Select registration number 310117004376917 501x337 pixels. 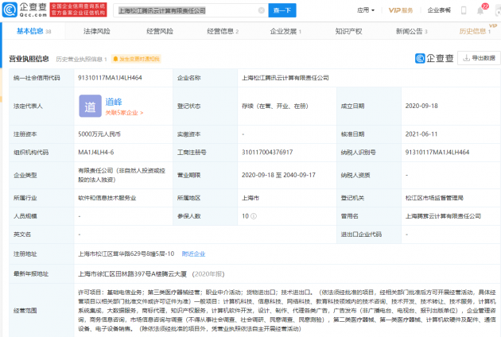[x=267, y=153]
